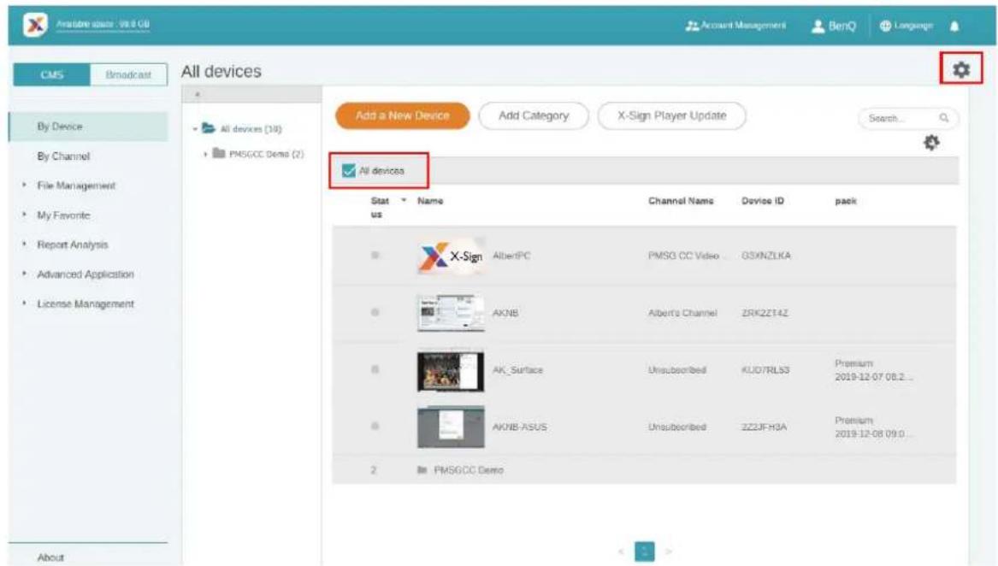Select the AlbertPC device name
The width and height of the screenshot is (998, 566).
point(511,256)
